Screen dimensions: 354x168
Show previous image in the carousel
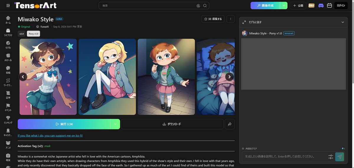tap(23, 77)
